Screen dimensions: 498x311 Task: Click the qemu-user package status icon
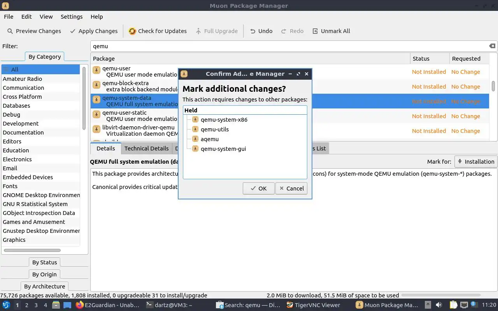(96, 70)
